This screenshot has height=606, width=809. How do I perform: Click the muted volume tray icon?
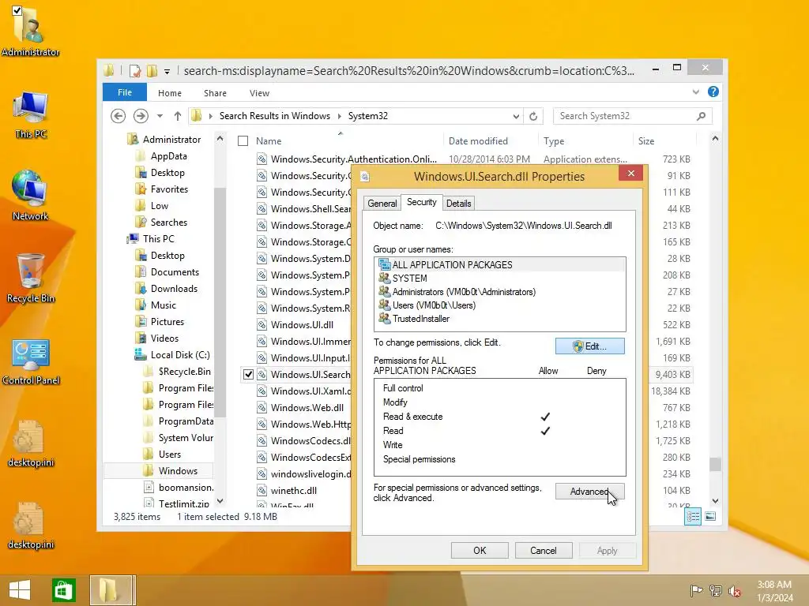coord(734,590)
